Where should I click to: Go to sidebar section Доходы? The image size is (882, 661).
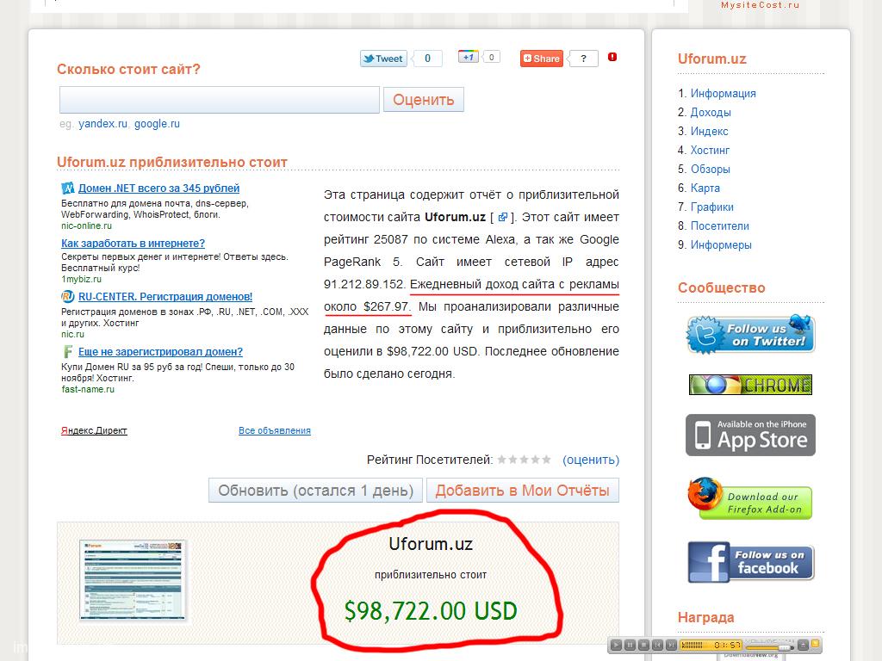[x=711, y=113]
